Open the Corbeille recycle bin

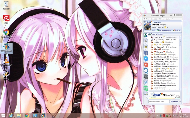click(x=6, y=5)
